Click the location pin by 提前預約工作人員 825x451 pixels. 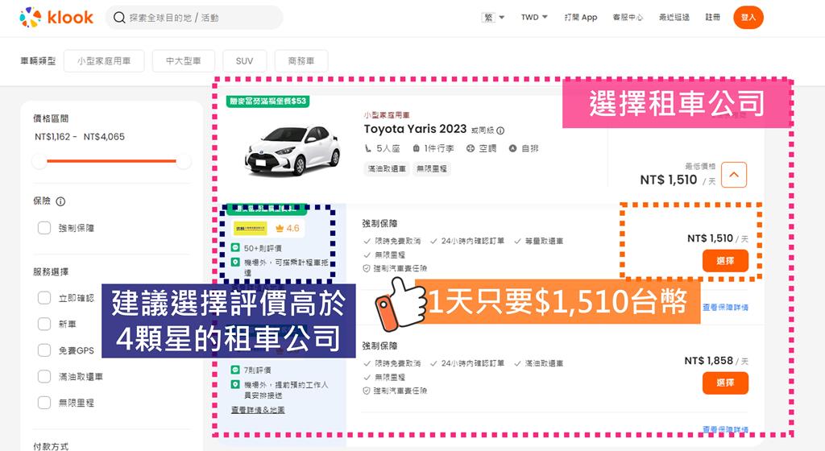click(236, 384)
